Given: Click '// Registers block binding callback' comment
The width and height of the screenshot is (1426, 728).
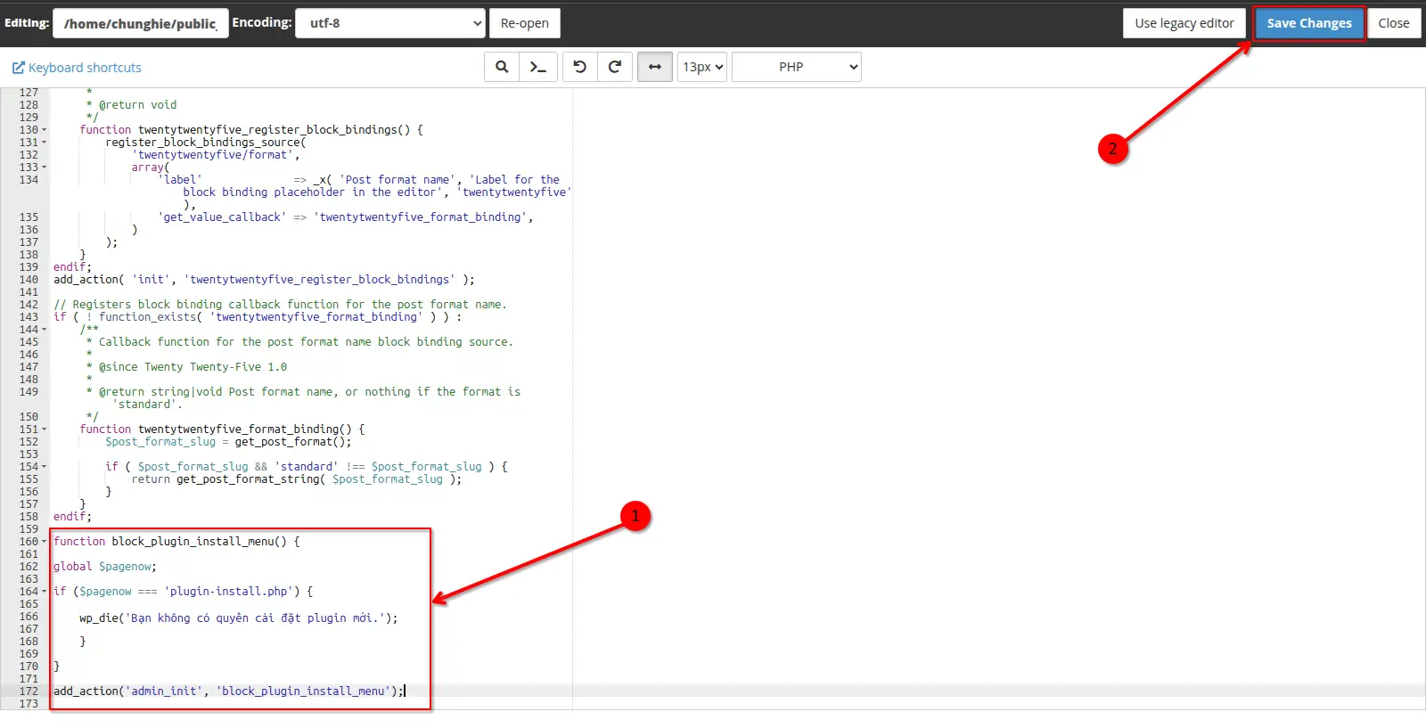Looking at the screenshot, I should pos(280,305).
